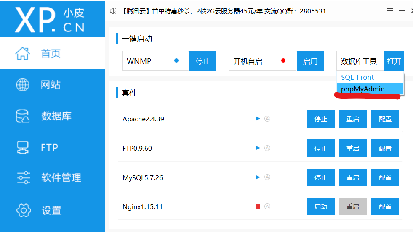Click the Apache2.4.39 running play indicator
Screen dimensions: 413x232
(258, 119)
